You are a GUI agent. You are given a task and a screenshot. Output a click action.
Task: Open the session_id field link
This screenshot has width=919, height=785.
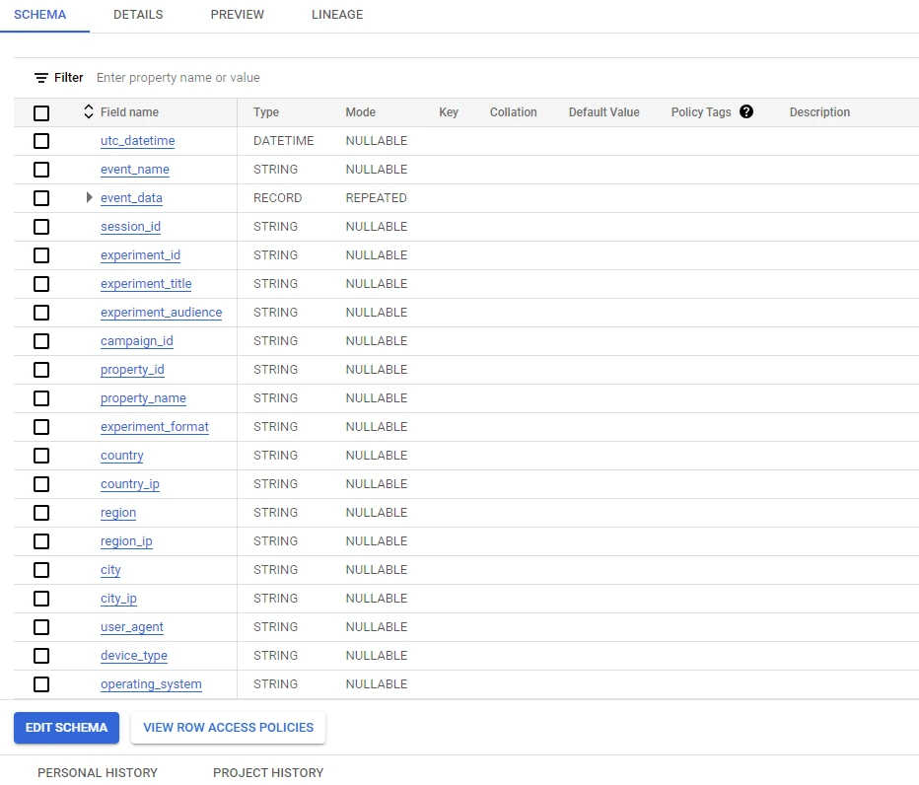[130, 226]
